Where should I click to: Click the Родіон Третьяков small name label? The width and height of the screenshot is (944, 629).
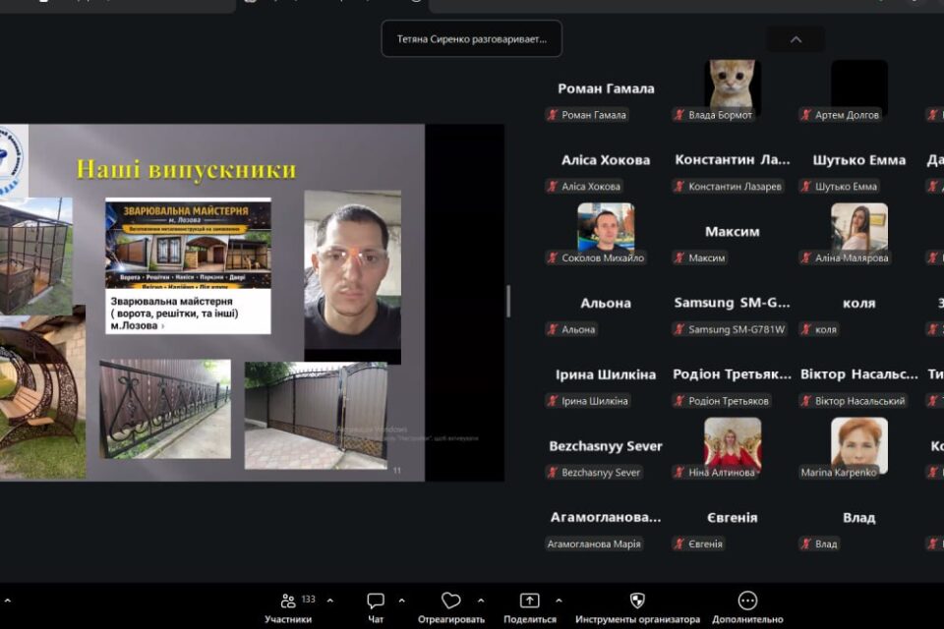click(729, 401)
